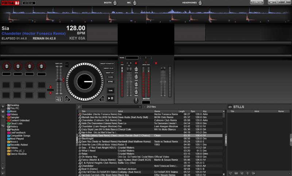Click the search magnifier icon
Viewport: 292px width, 176px height.
[79, 107]
